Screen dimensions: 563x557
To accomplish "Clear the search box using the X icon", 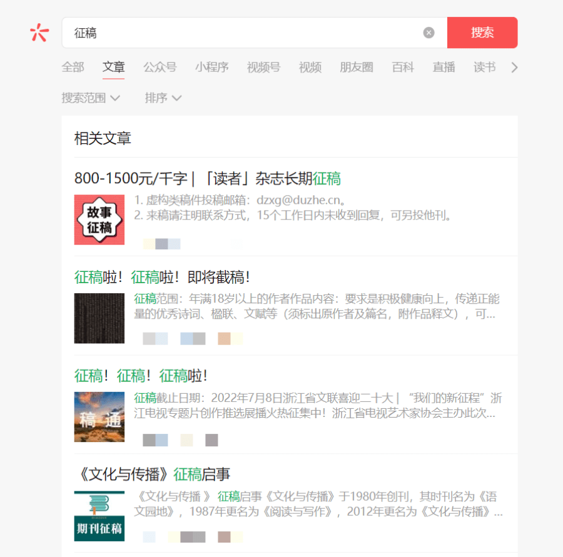I will pos(429,33).
